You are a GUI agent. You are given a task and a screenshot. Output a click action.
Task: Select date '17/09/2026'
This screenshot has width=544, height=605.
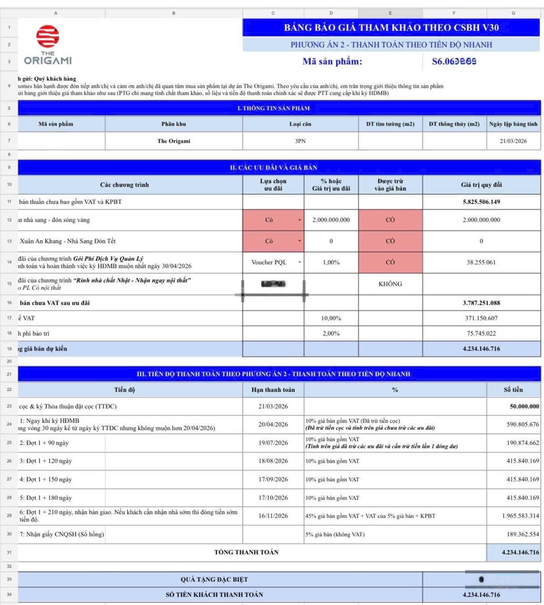[273, 479]
